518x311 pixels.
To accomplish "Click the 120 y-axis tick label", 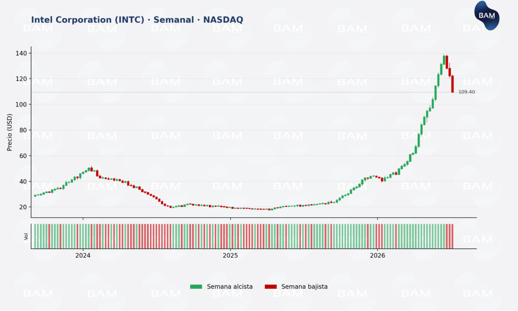I will pos(21,79).
